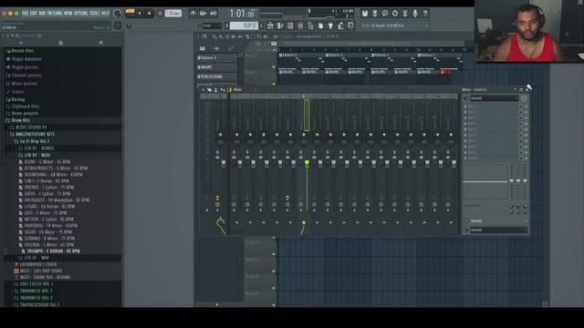
Task: Collapse the Drum Kits folder
Action: 20,120
